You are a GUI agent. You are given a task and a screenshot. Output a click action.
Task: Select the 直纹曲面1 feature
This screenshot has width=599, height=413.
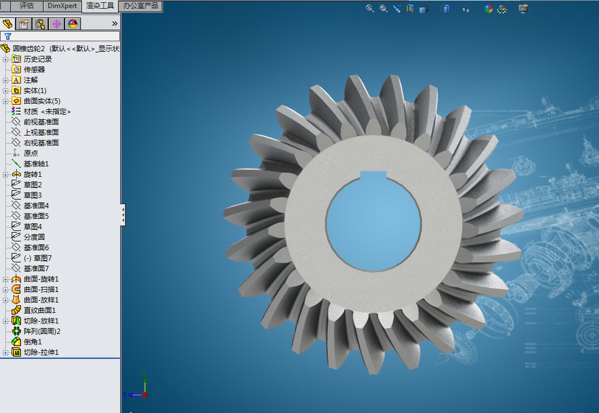point(34,310)
